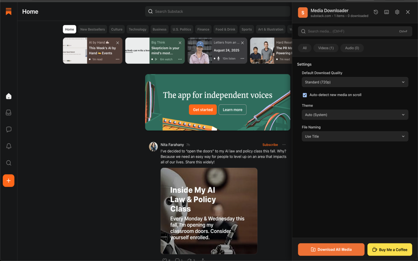This screenshot has width=418, height=261.
Task: Select the Business category
Action: click(x=159, y=29)
